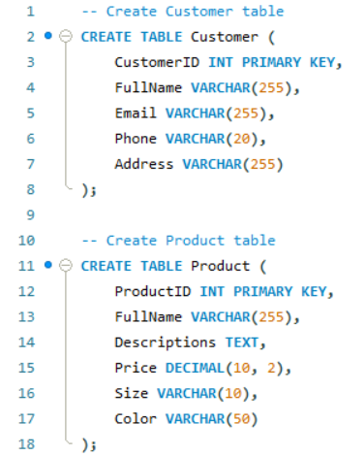
Task: Click the blue statement dot on line 2
Action: pyautogui.click(x=48, y=36)
